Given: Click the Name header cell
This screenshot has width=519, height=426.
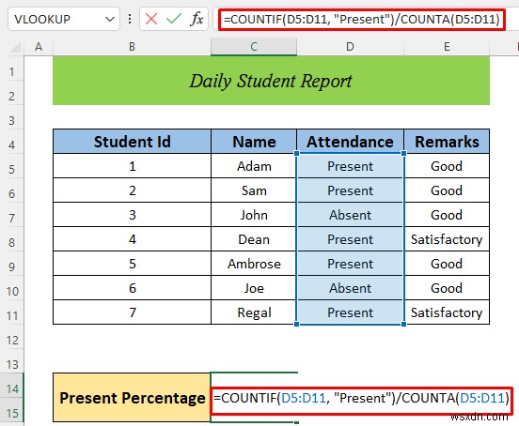Looking at the screenshot, I should click(x=254, y=142).
